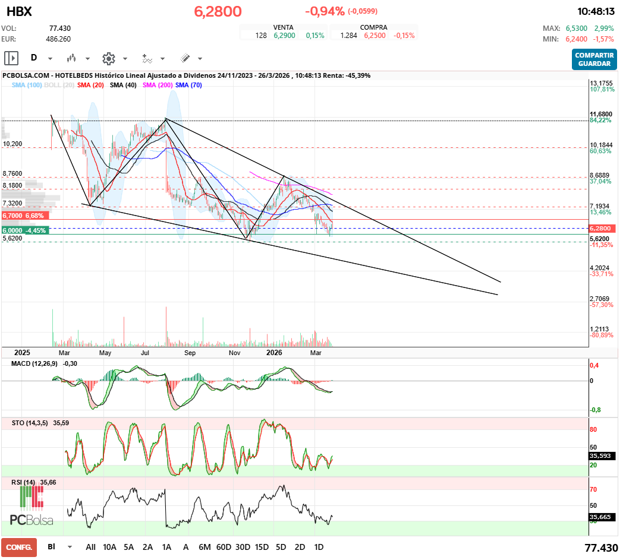The width and height of the screenshot is (626, 560).
Task: Toggle the SMA (200) indicator label
Action: tap(158, 86)
